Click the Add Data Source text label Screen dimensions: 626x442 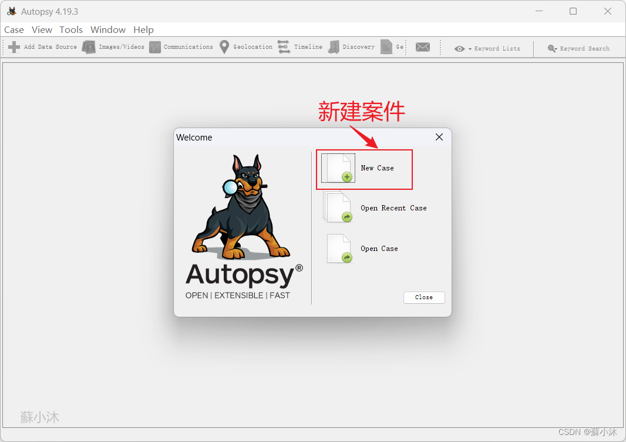(51, 47)
